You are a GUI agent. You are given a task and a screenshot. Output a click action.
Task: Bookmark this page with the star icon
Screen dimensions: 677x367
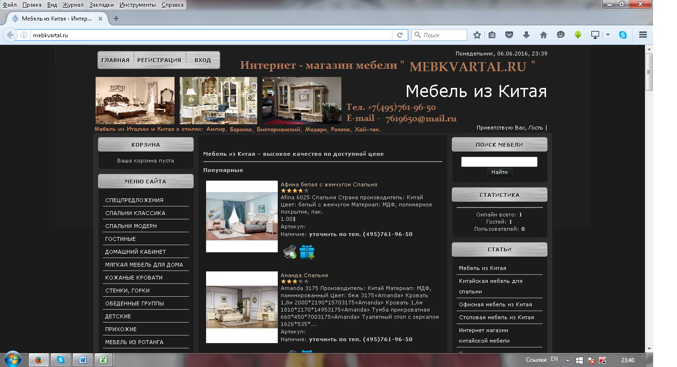(x=477, y=35)
